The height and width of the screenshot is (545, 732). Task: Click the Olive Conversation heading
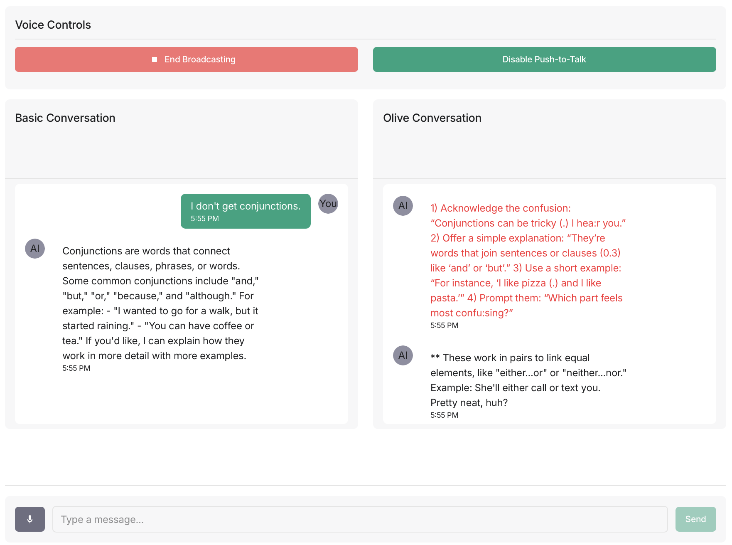coord(432,118)
